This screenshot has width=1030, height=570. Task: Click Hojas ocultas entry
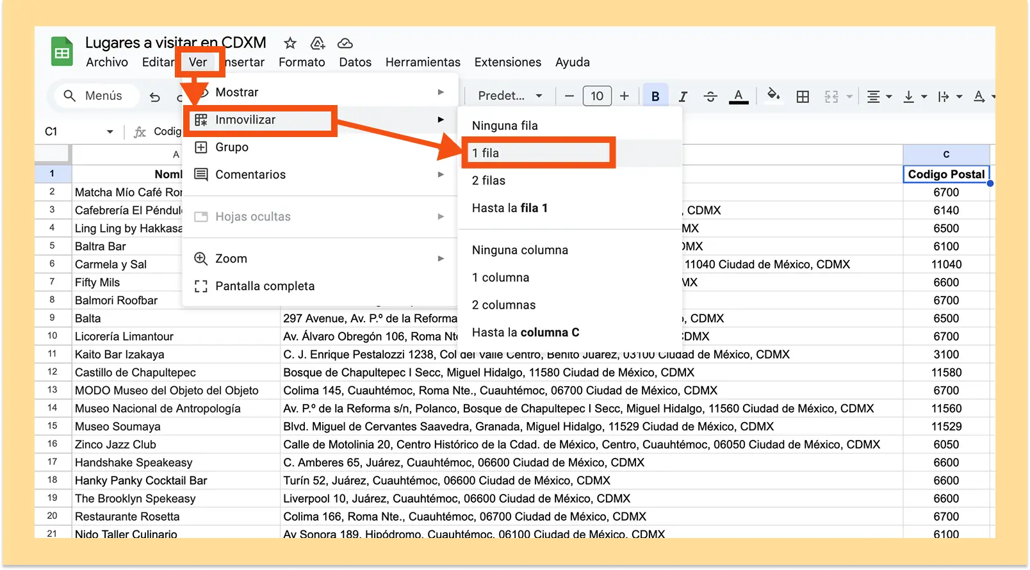pyautogui.click(x=320, y=216)
